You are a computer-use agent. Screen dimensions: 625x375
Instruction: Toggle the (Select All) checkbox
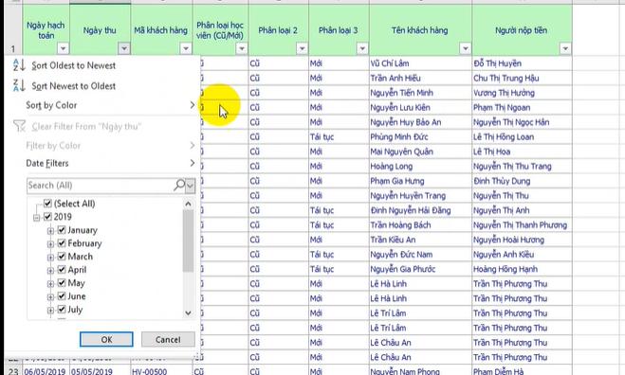(47, 204)
